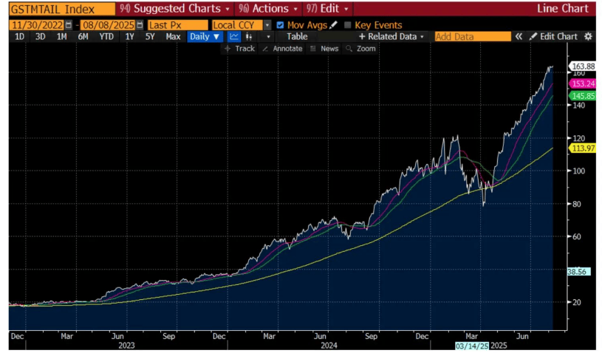Open the Suggested Charts menu

(x=175, y=8)
